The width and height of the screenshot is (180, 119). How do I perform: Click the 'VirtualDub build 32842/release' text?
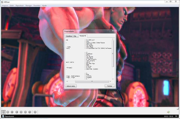point(99,48)
